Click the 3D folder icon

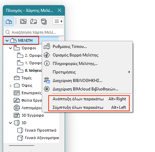click(x=17, y=123)
